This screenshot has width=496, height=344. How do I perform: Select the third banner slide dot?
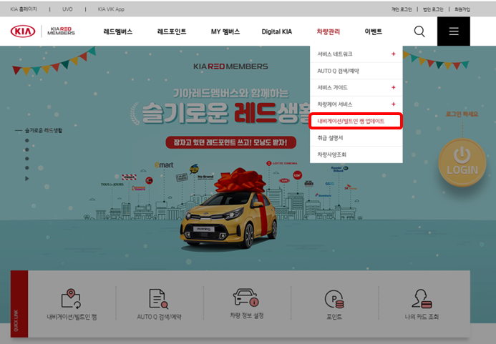tap(27, 159)
